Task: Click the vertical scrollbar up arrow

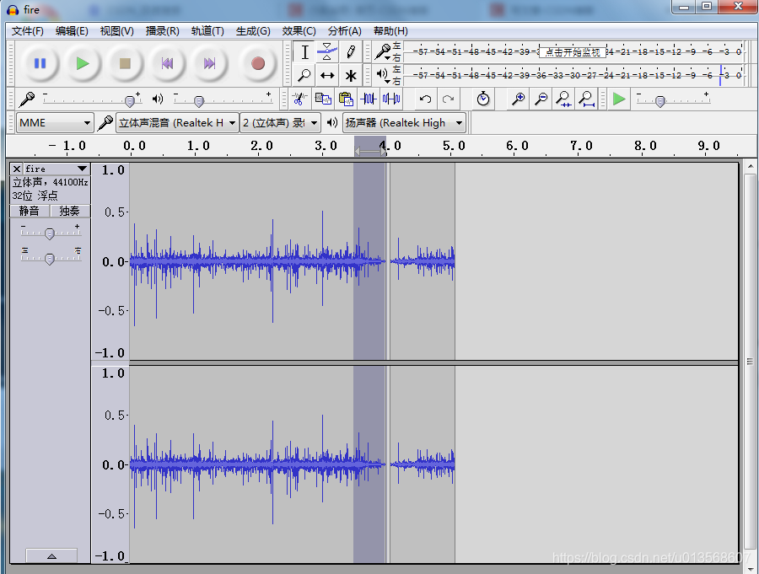Action: [751, 167]
